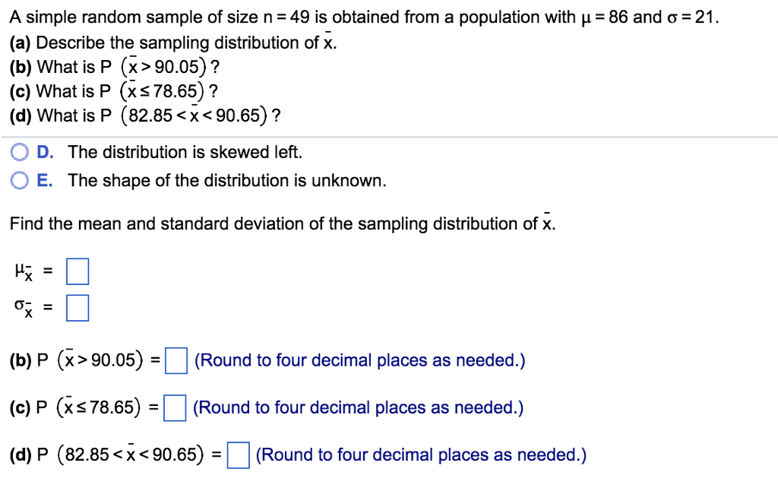Select radio button D, distribution is skewed left
Image resolution: width=778 pixels, height=485 pixels.
(x=19, y=151)
